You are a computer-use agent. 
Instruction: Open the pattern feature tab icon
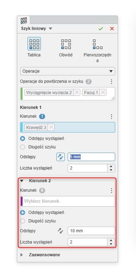24,20
